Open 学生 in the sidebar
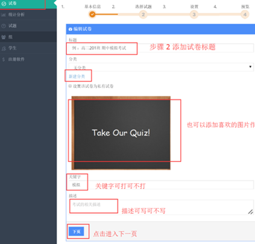This screenshot has width=255, height=244. 28,48
